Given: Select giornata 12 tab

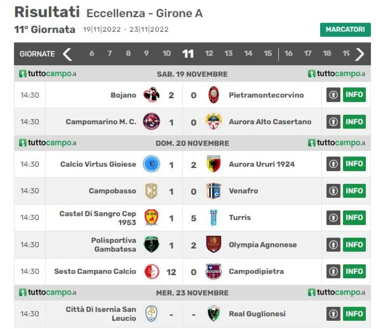Looking at the screenshot, I should [x=209, y=53].
